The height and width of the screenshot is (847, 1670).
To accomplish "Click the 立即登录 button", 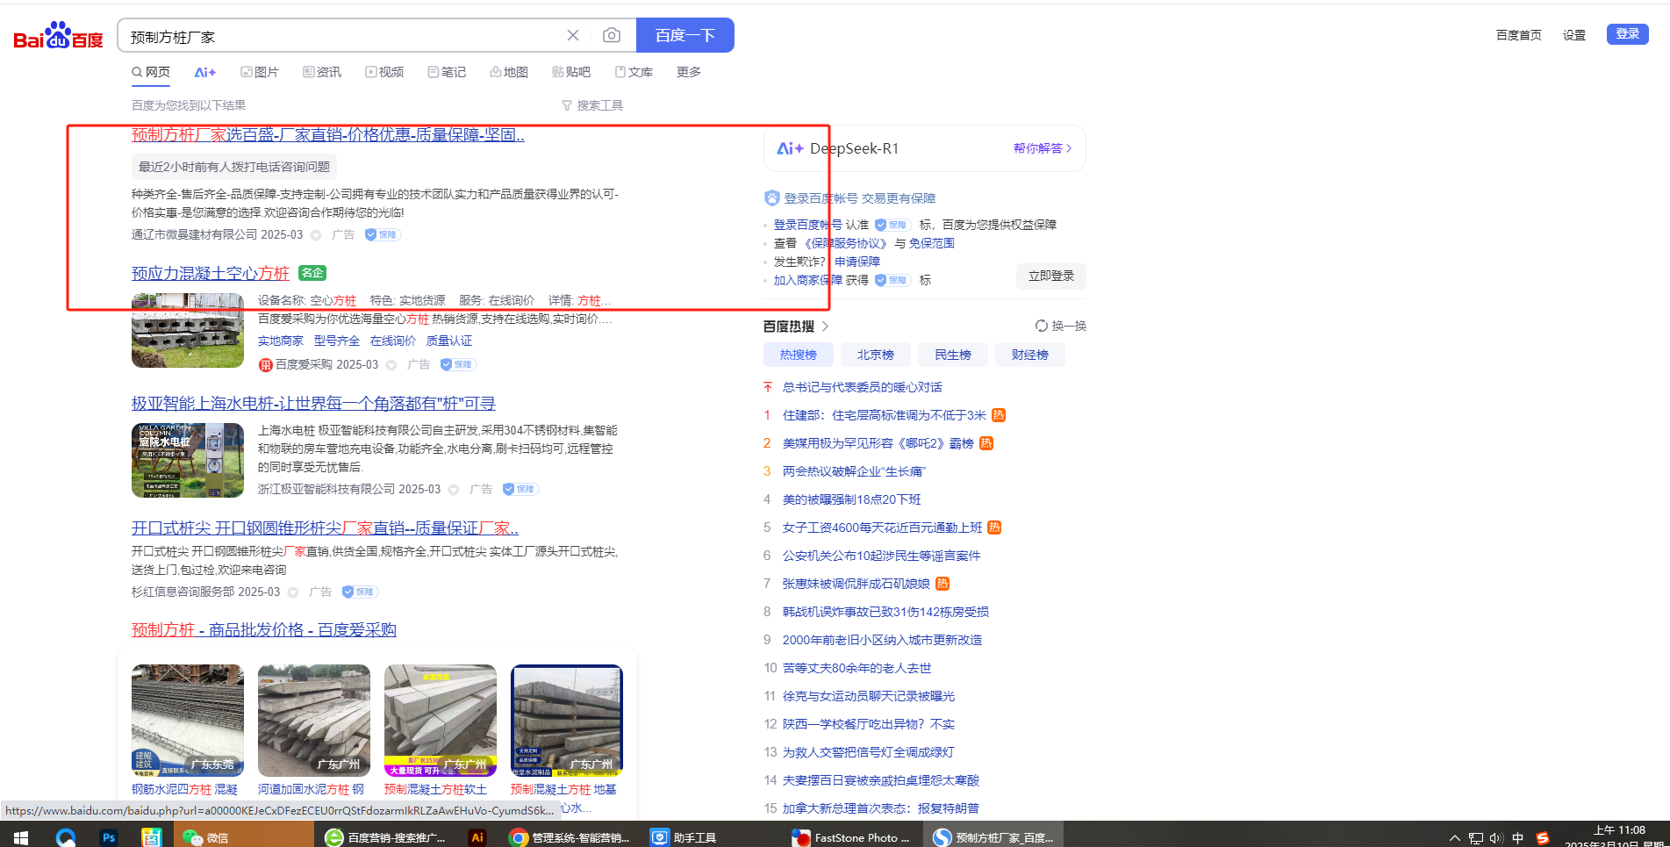I will tap(1050, 276).
